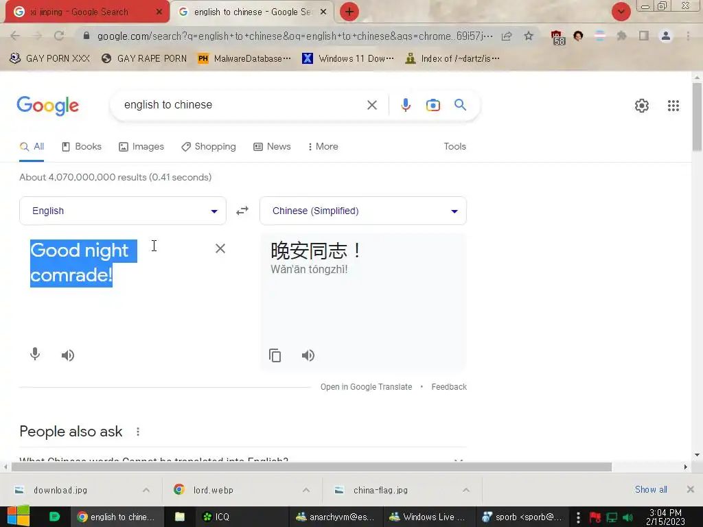Share this page from the address bar

coord(507,36)
